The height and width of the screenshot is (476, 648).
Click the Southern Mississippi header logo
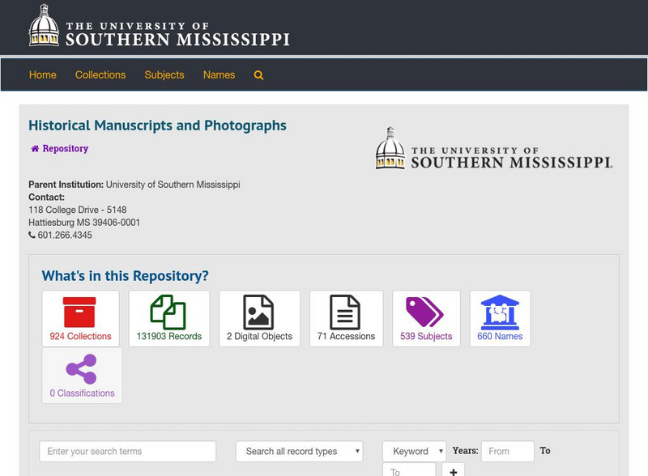click(x=159, y=27)
